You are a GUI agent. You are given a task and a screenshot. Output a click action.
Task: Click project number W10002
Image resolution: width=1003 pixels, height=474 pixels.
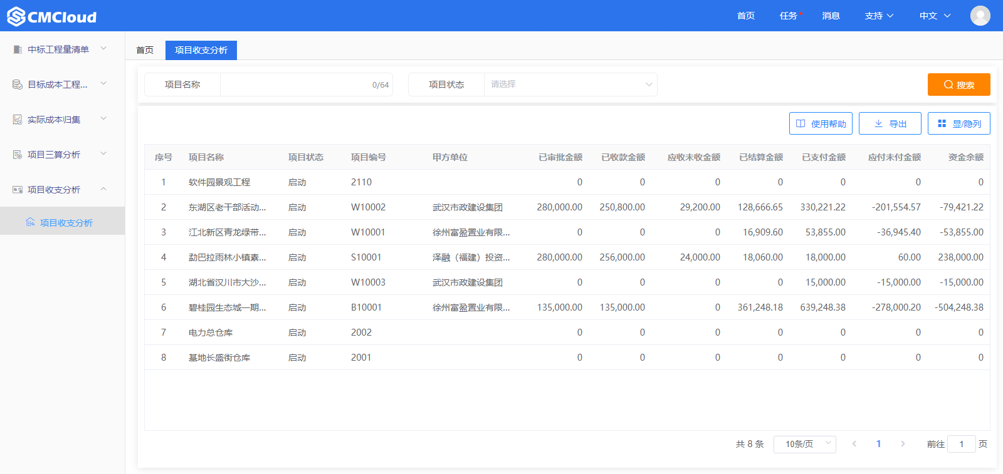[368, 207]
